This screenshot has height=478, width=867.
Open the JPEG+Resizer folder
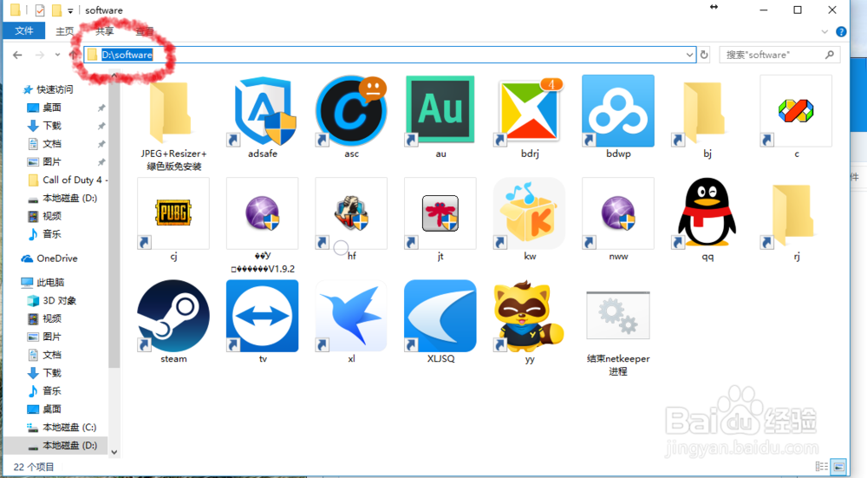point(170,114)
